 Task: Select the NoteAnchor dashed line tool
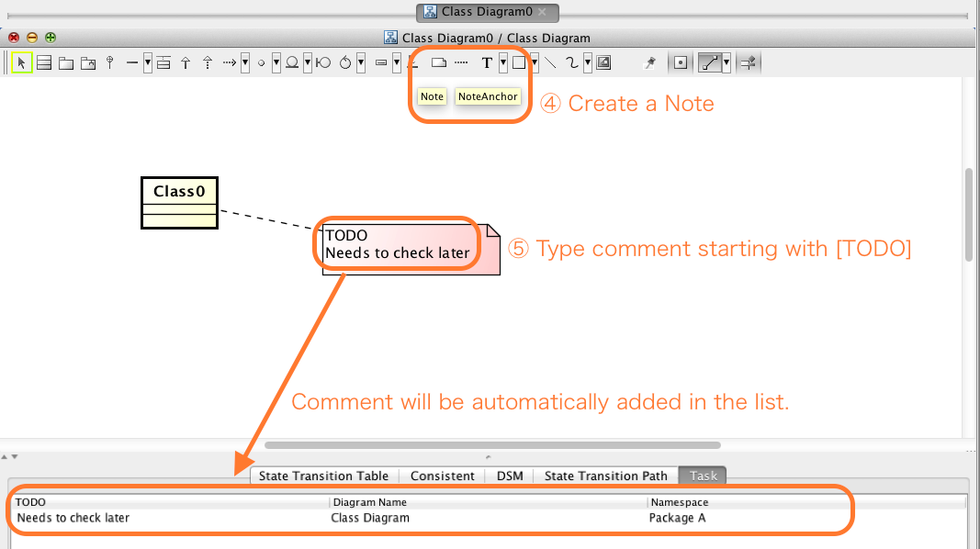pyautogui.click(x=461, y=62)
